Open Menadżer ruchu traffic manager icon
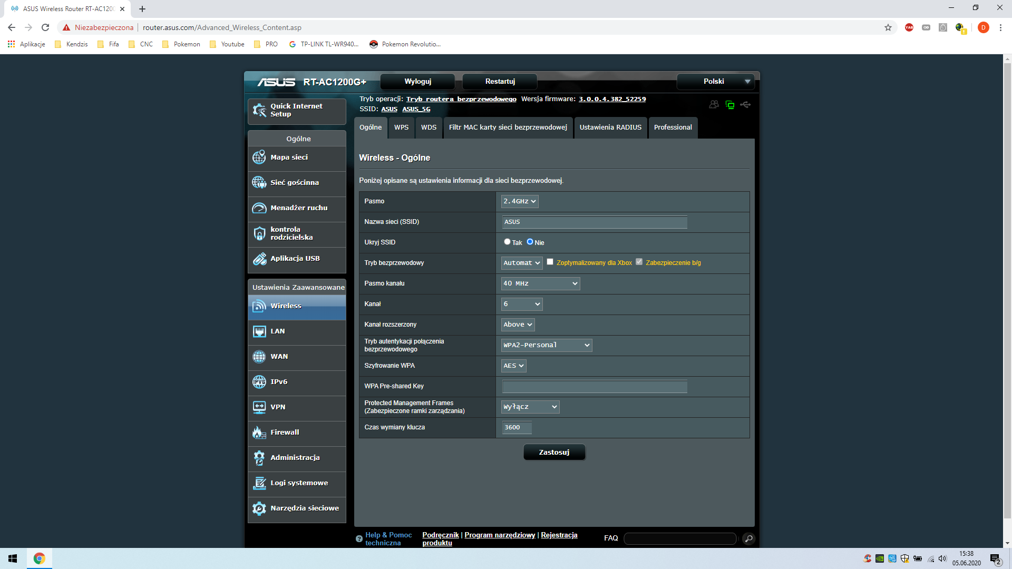Screen dimensions: 1012x569 [x=259, y=208]
